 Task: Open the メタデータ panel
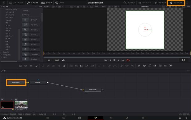160,3
